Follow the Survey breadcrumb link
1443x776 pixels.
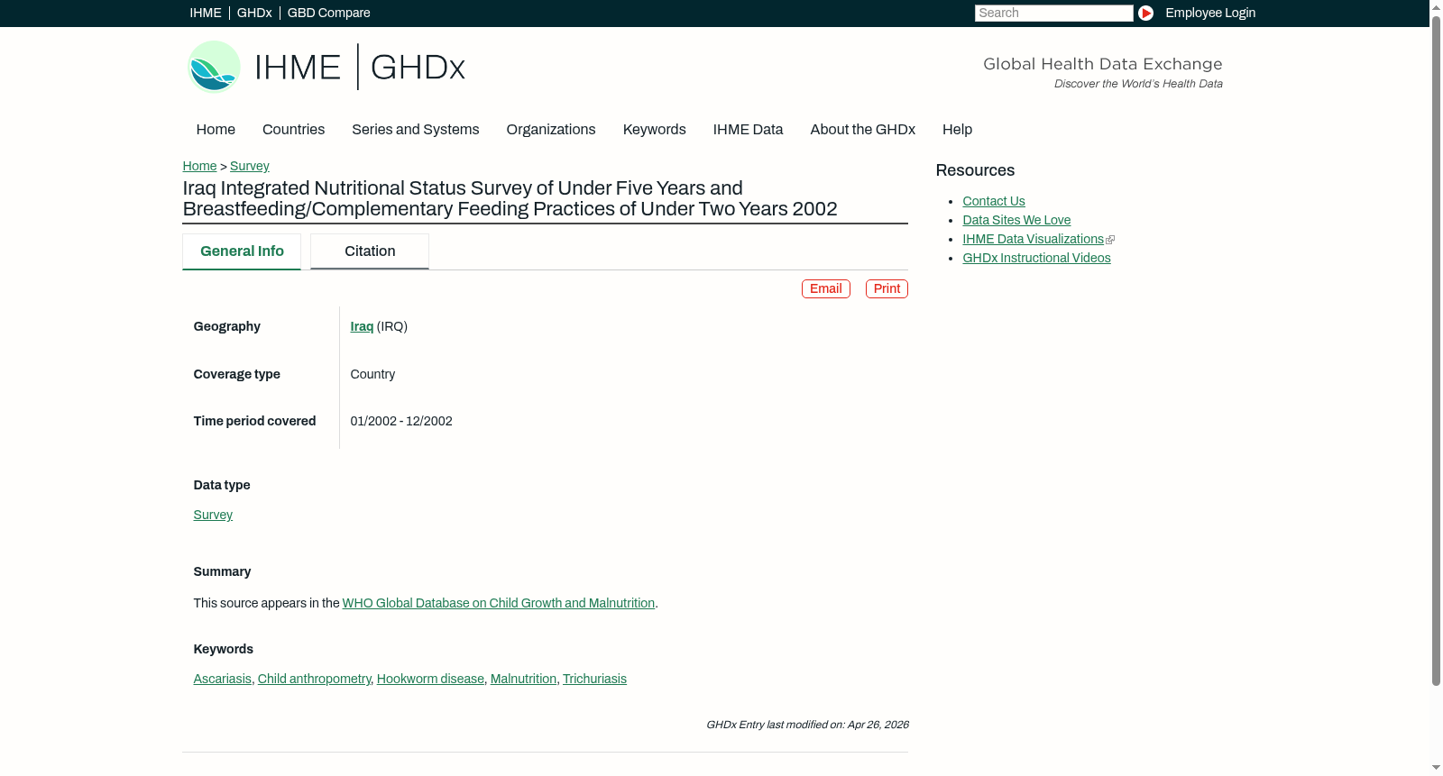tap(250, 166)
